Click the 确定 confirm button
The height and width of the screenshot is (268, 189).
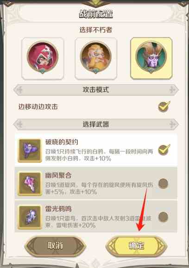coord(136,246)
